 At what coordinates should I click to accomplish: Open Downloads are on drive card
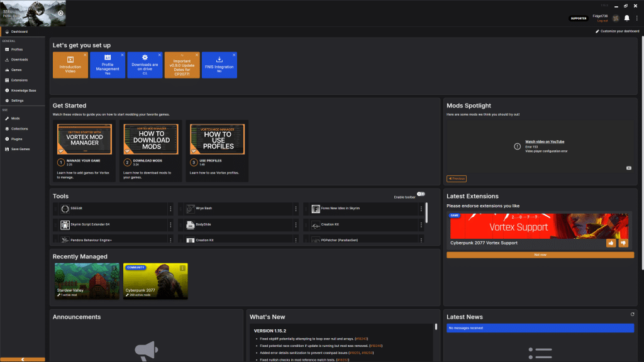[x=145, y=65]
